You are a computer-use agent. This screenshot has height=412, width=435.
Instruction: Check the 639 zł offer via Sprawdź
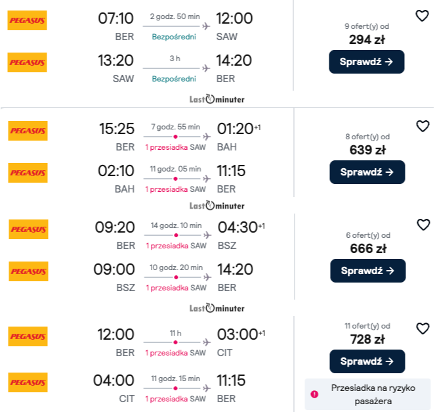tap(367, 172)
